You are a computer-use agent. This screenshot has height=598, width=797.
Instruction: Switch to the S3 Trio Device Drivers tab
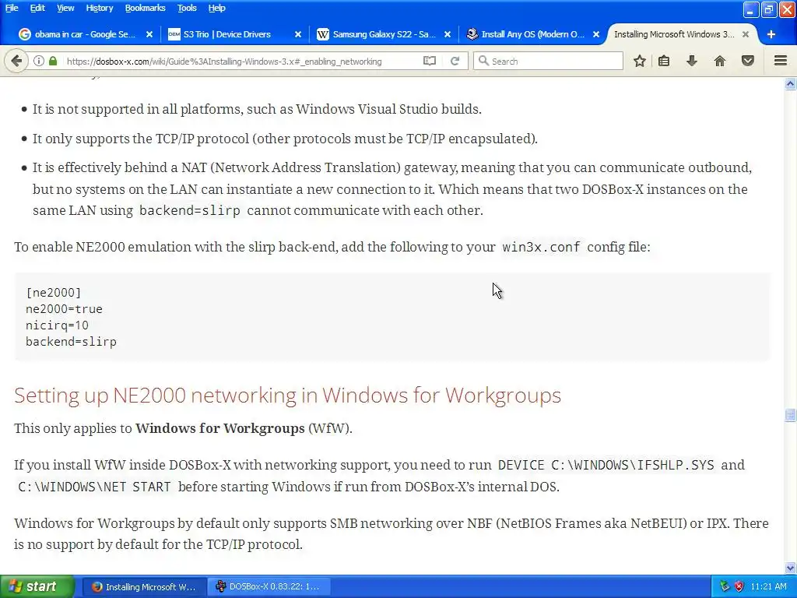(226, 34)
